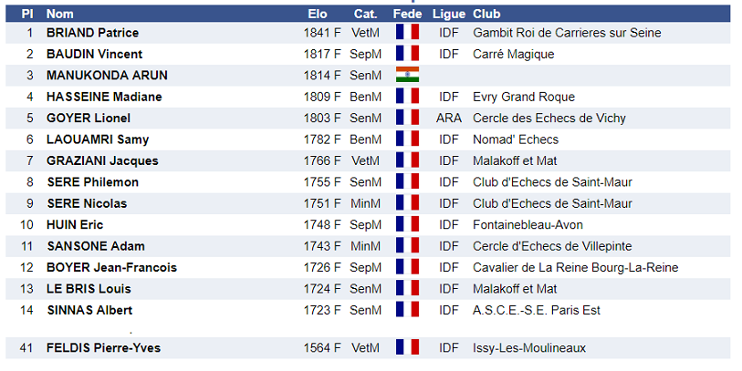Screen dimensions: 742x371
Task: Click the Ligue column header
Action: point(448,14)
